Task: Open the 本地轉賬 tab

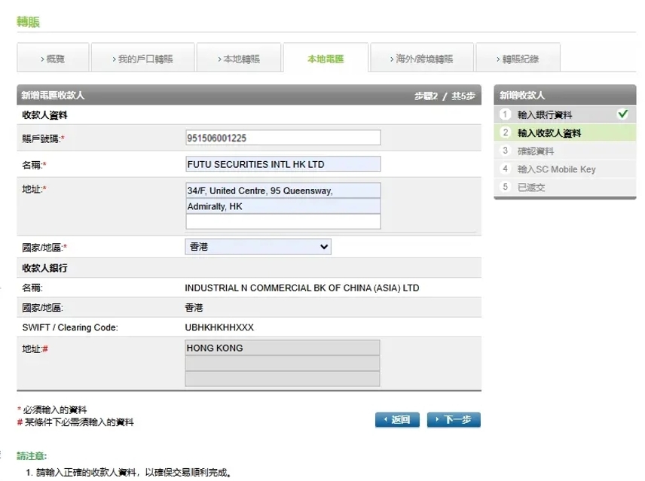Action: 239,58
